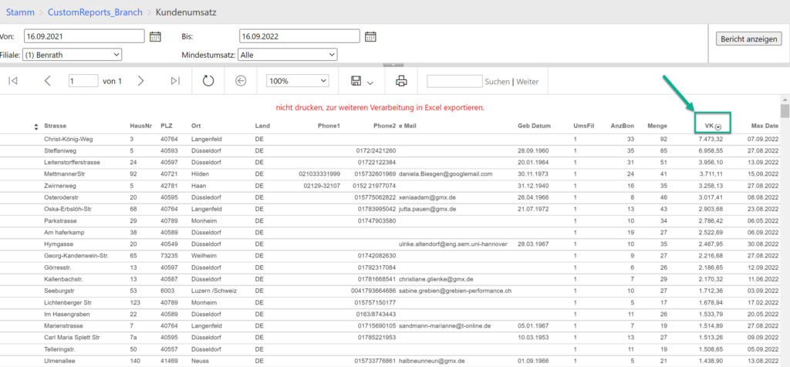
Task: Open CustomReports_Branch breadcrumb link
Action: [93, 12]
